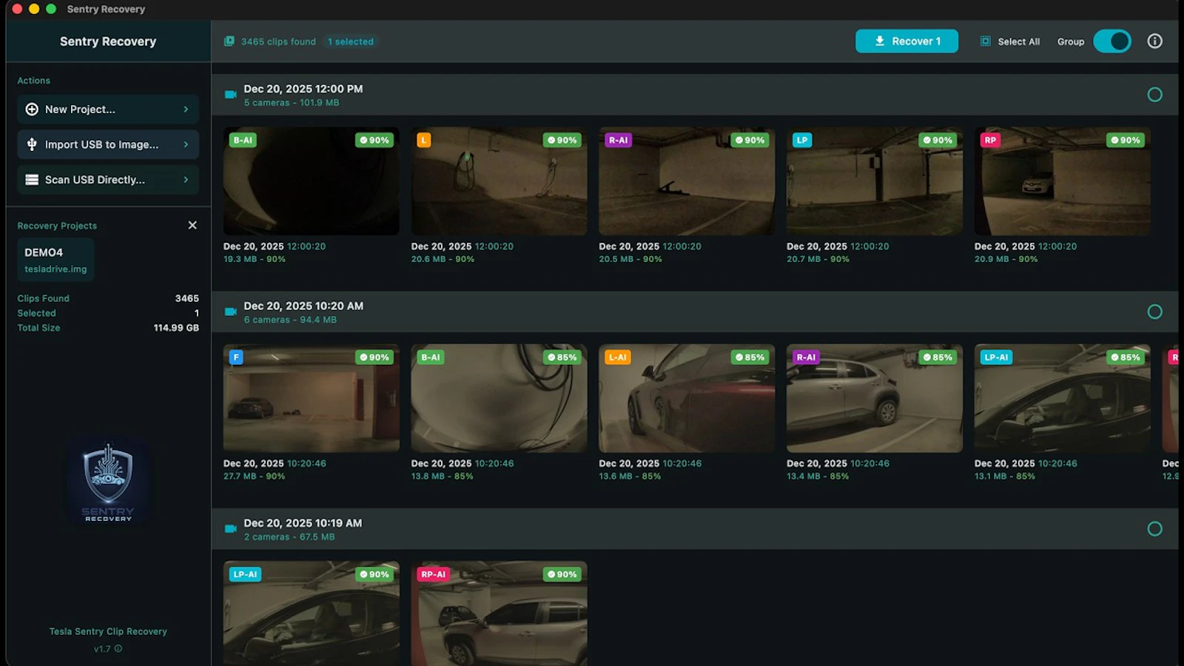
Task: Open the RP camera 12:00:20 thumbnail
Action: point(1063,181)
